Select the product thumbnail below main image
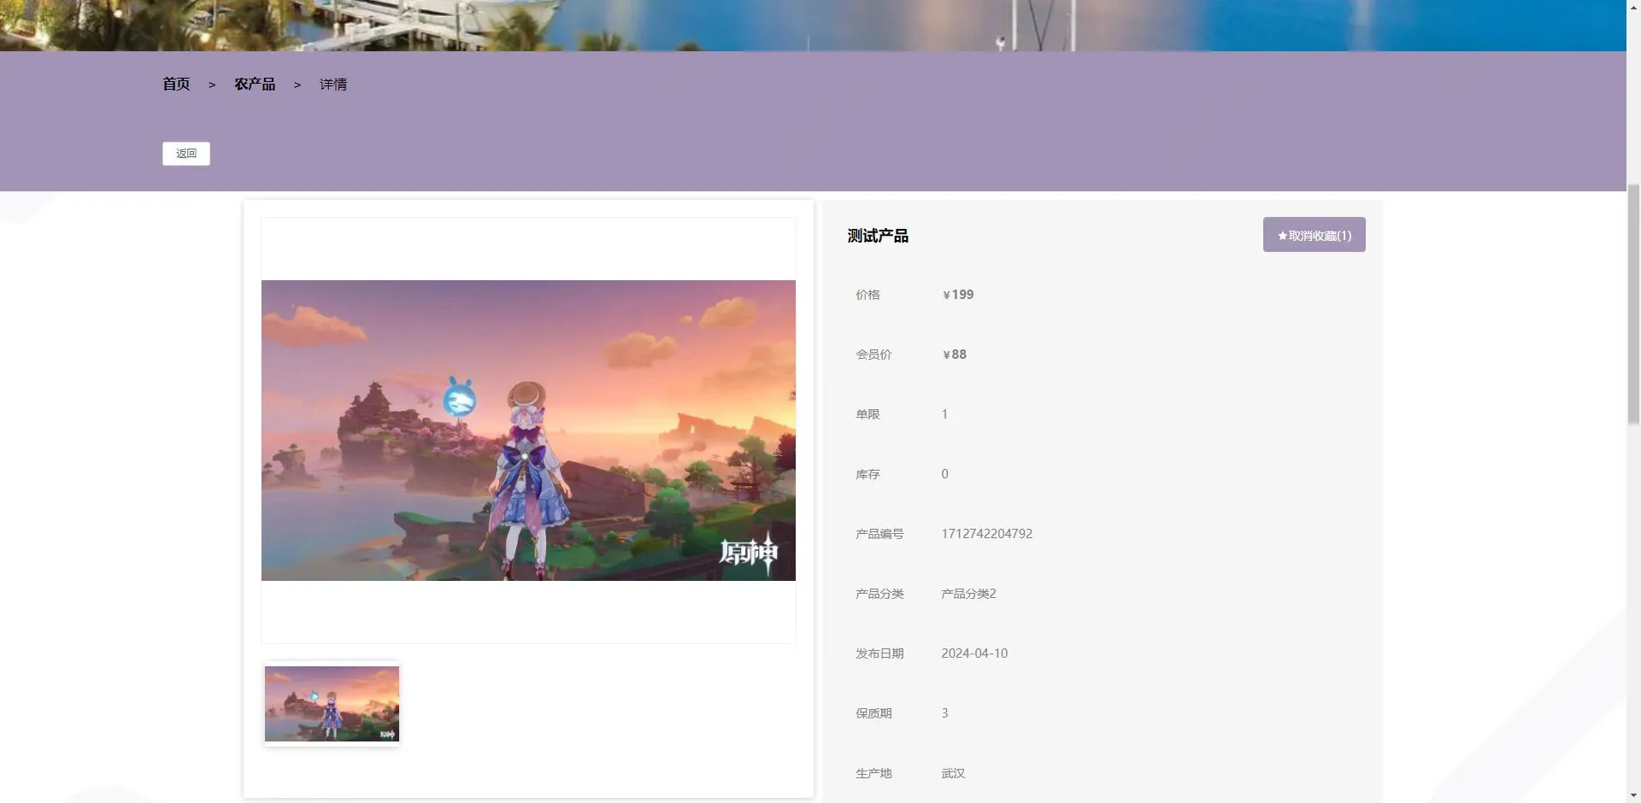The image size is (1641, 803). tap(332, 704)
